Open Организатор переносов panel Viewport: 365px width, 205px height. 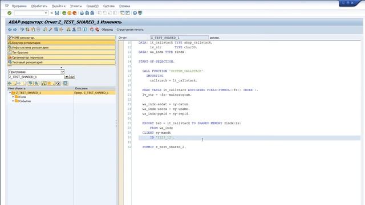click(62, 58)
